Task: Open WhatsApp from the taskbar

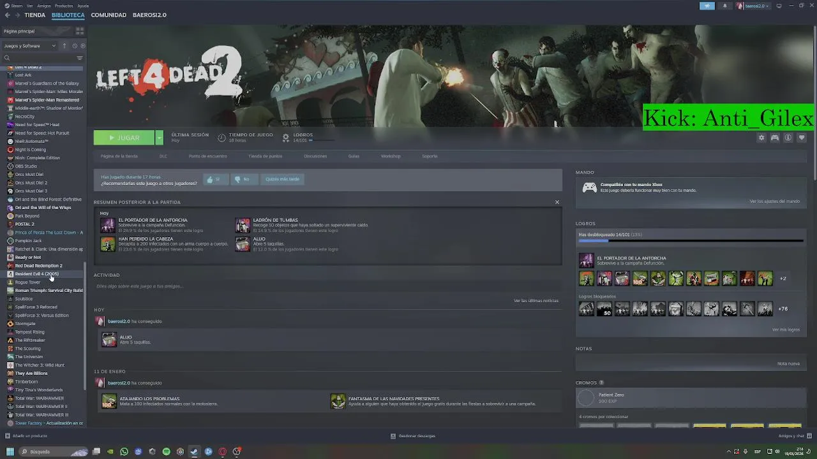Action: pyautogui.click(x=124, y=451)
